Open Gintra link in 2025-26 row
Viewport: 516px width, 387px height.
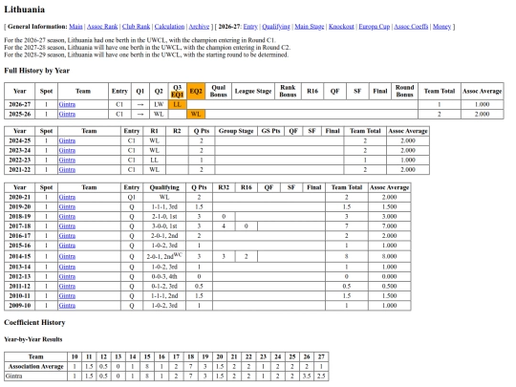click(x=67, y=115)
